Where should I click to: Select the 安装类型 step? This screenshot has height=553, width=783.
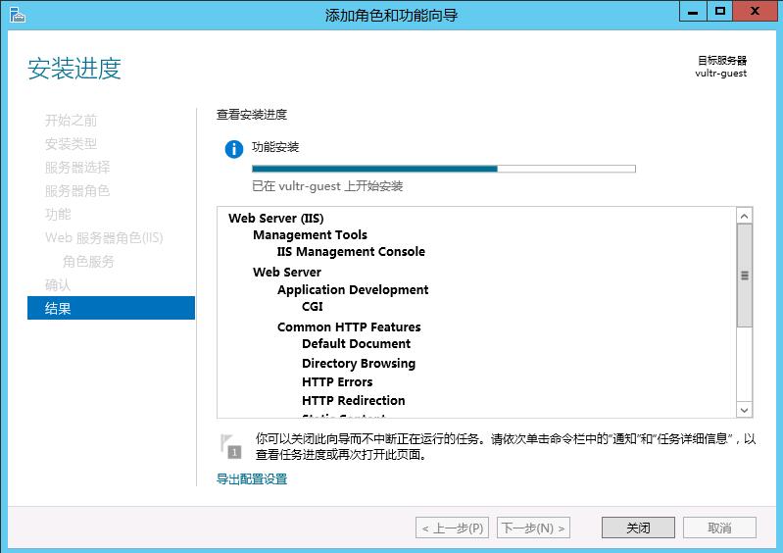71,144
